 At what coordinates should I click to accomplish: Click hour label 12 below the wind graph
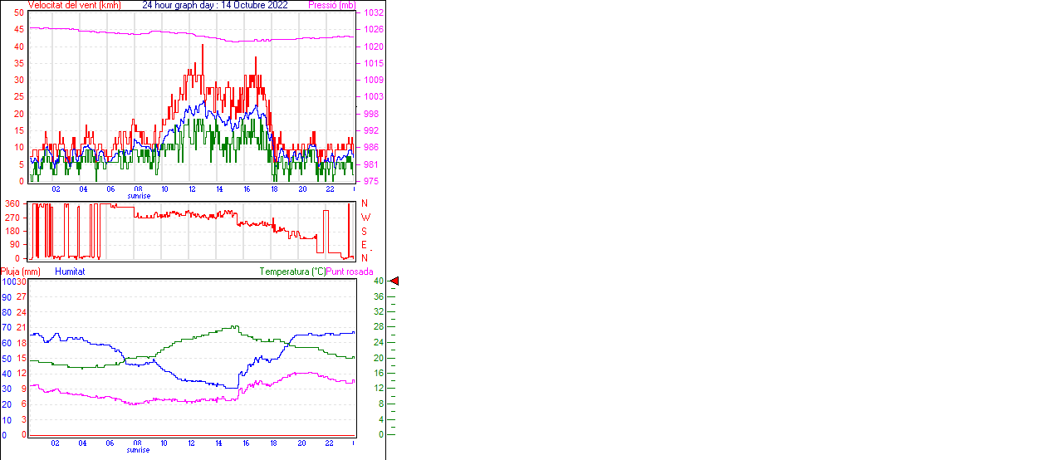point(193,188)
